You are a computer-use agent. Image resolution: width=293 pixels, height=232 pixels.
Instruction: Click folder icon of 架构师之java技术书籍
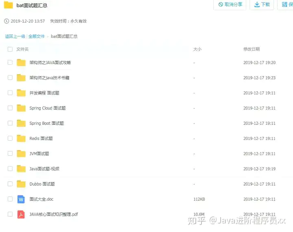[x=21, y=78]
